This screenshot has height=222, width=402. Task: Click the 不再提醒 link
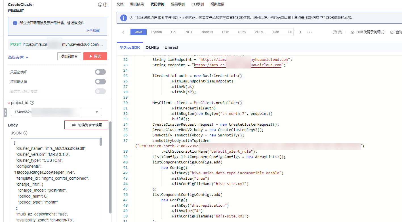point(93,30)
